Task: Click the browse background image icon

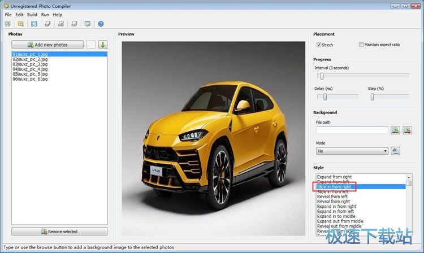Action: pyautogui.click(x=396, y=130)
